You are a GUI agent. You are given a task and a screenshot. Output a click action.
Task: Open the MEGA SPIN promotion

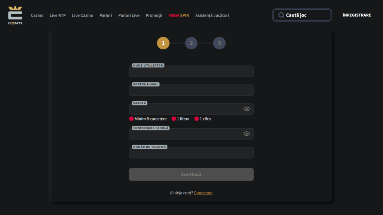coord(178,15)
